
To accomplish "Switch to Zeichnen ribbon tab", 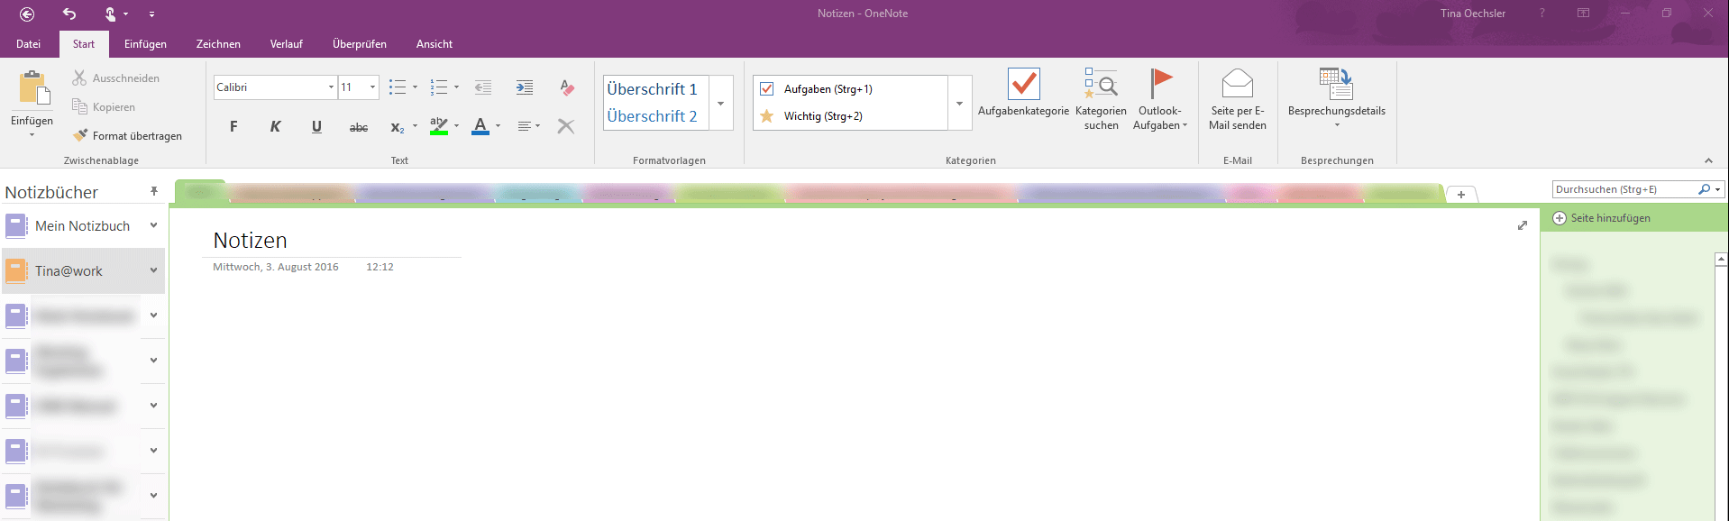I will [218, 44].
